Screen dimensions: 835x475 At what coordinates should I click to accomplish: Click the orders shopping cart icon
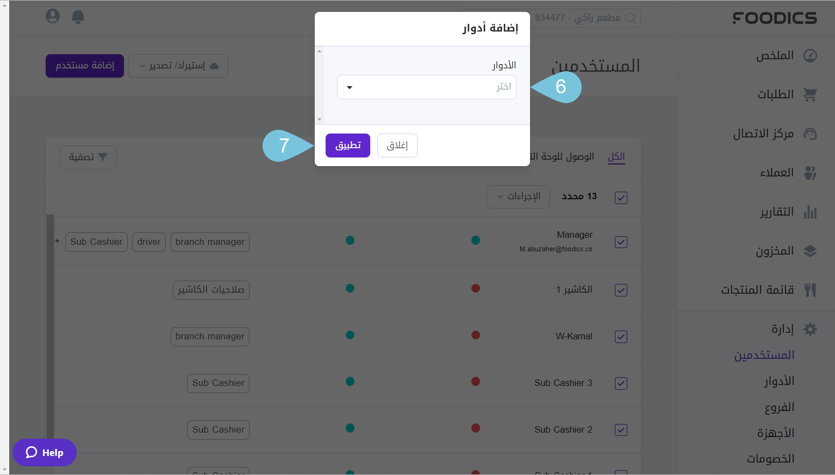[x=810, y=94]
